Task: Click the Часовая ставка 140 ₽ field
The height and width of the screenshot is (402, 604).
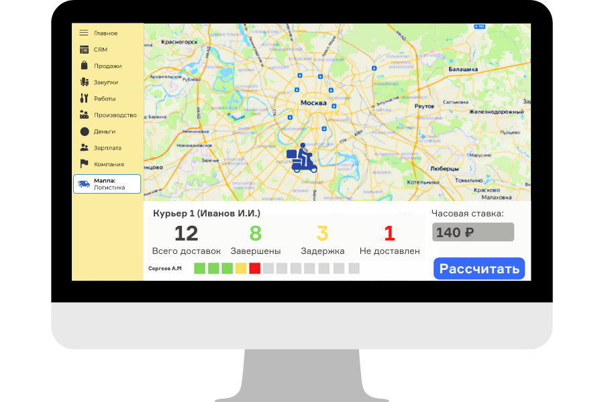Action: (x=472, y=231)
